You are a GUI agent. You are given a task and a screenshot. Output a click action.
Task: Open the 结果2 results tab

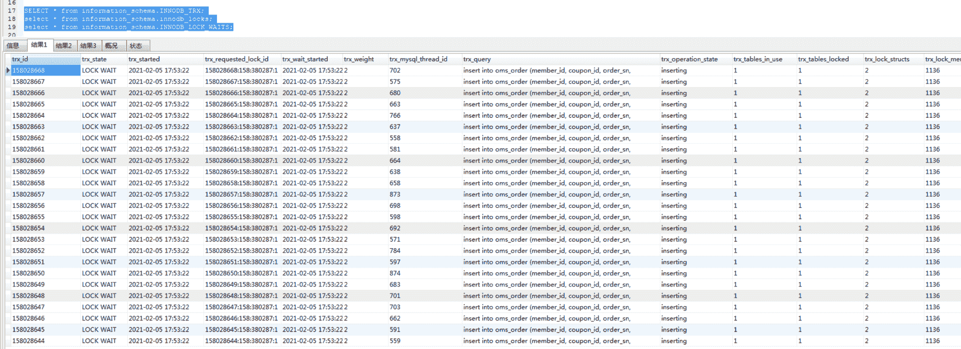(x=64, y=46)
